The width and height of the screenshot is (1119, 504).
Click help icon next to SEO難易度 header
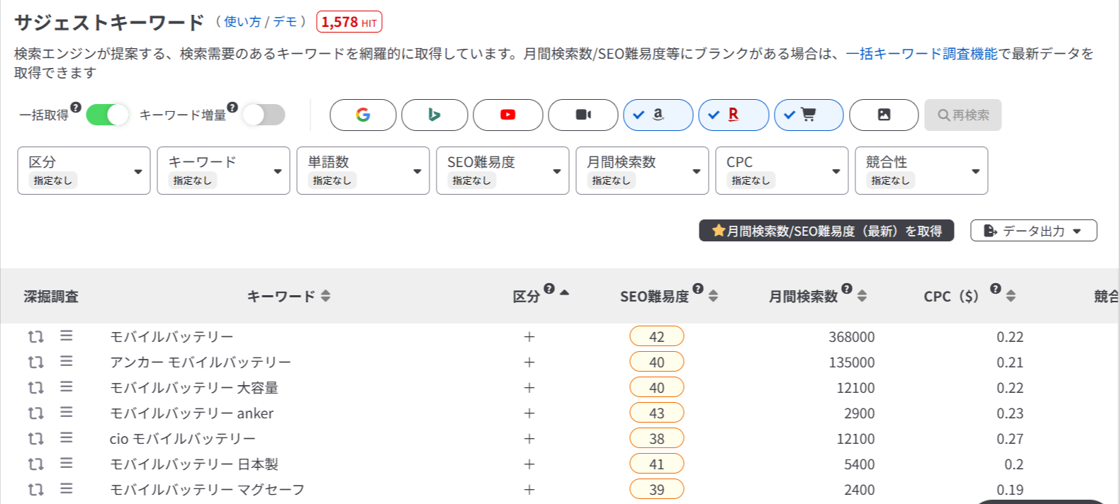698,288
